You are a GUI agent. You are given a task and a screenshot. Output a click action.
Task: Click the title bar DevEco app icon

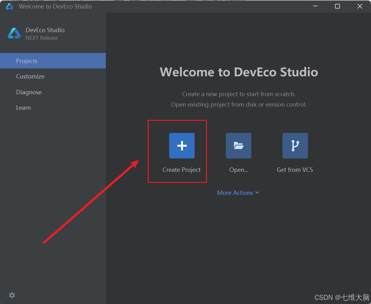click(9, 6)
